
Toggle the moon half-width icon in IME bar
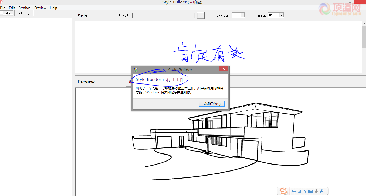click(300, 191)
